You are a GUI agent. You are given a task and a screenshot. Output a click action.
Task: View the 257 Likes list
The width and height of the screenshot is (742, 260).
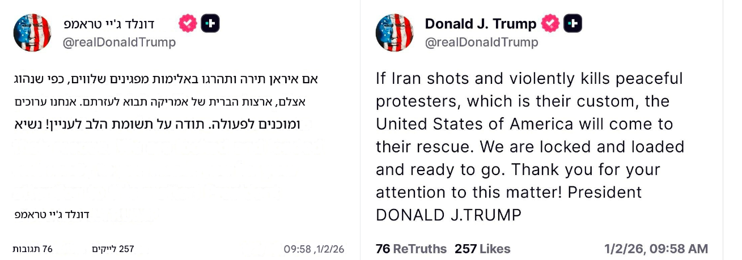click(x=482, y=249)
